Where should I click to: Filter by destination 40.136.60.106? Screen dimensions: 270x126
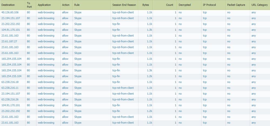coord(10,12)
